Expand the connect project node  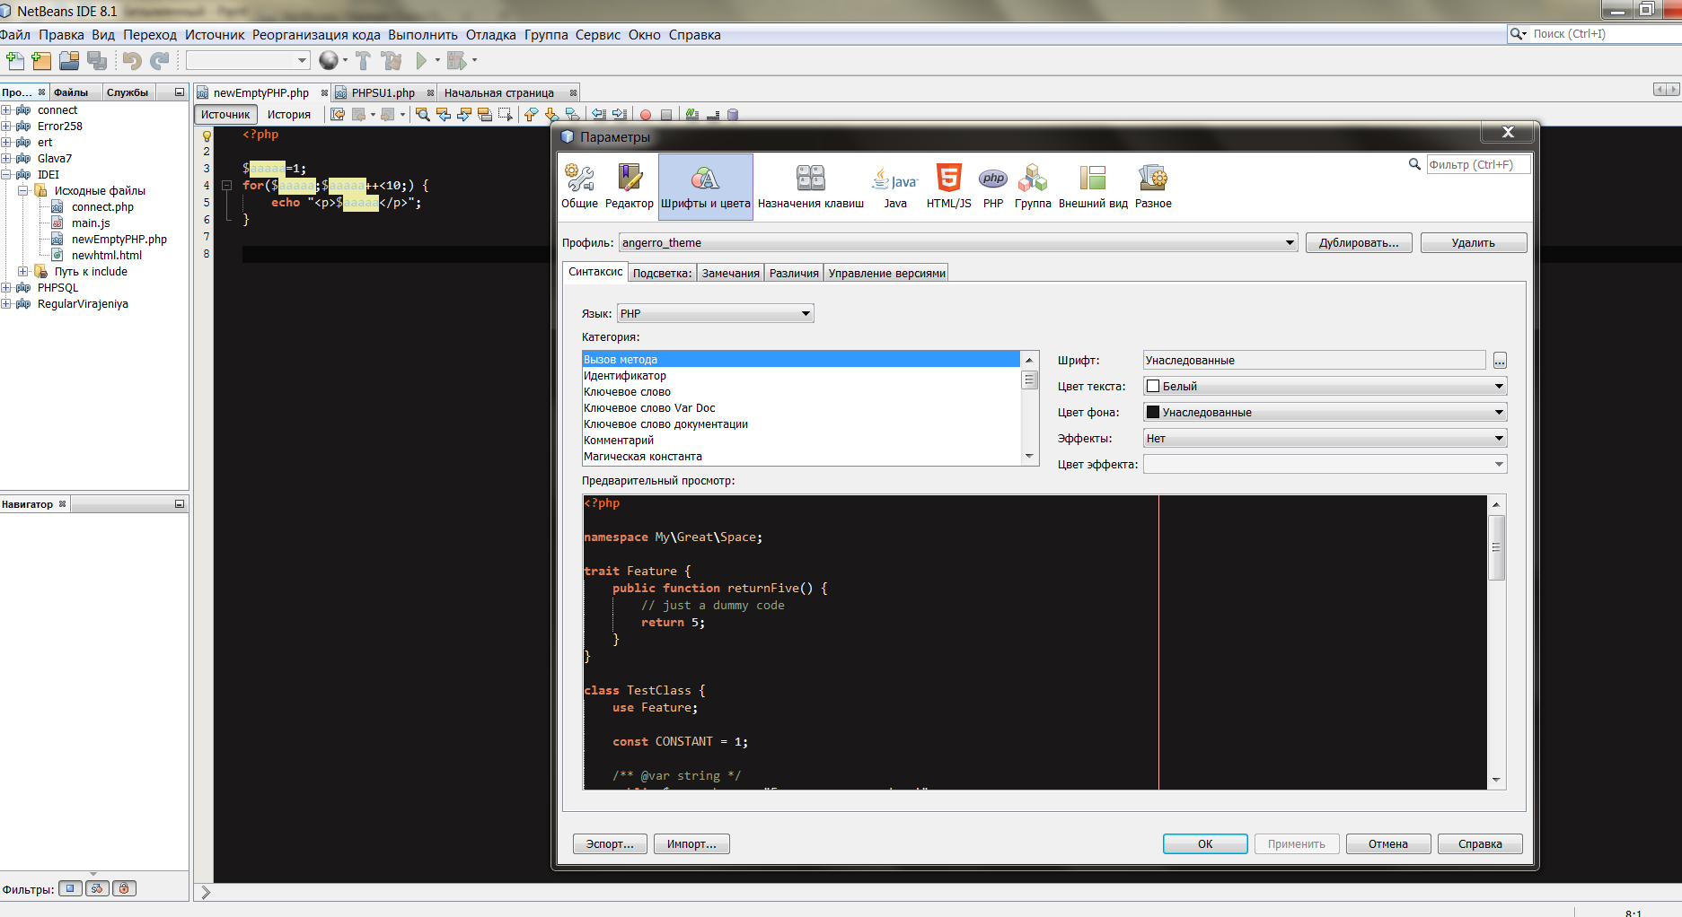[6, 110]
